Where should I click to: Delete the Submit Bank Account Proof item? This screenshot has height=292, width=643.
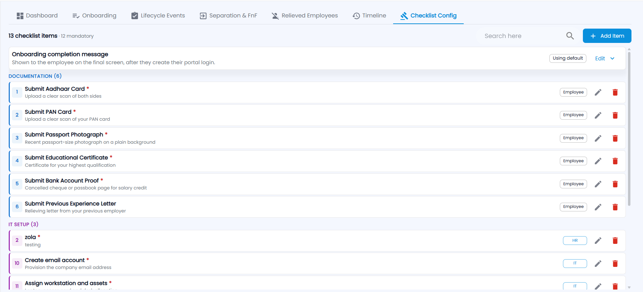click(615, 184)
